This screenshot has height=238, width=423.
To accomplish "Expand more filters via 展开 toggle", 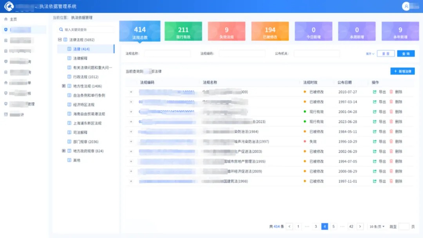I will tap(370, 54).
